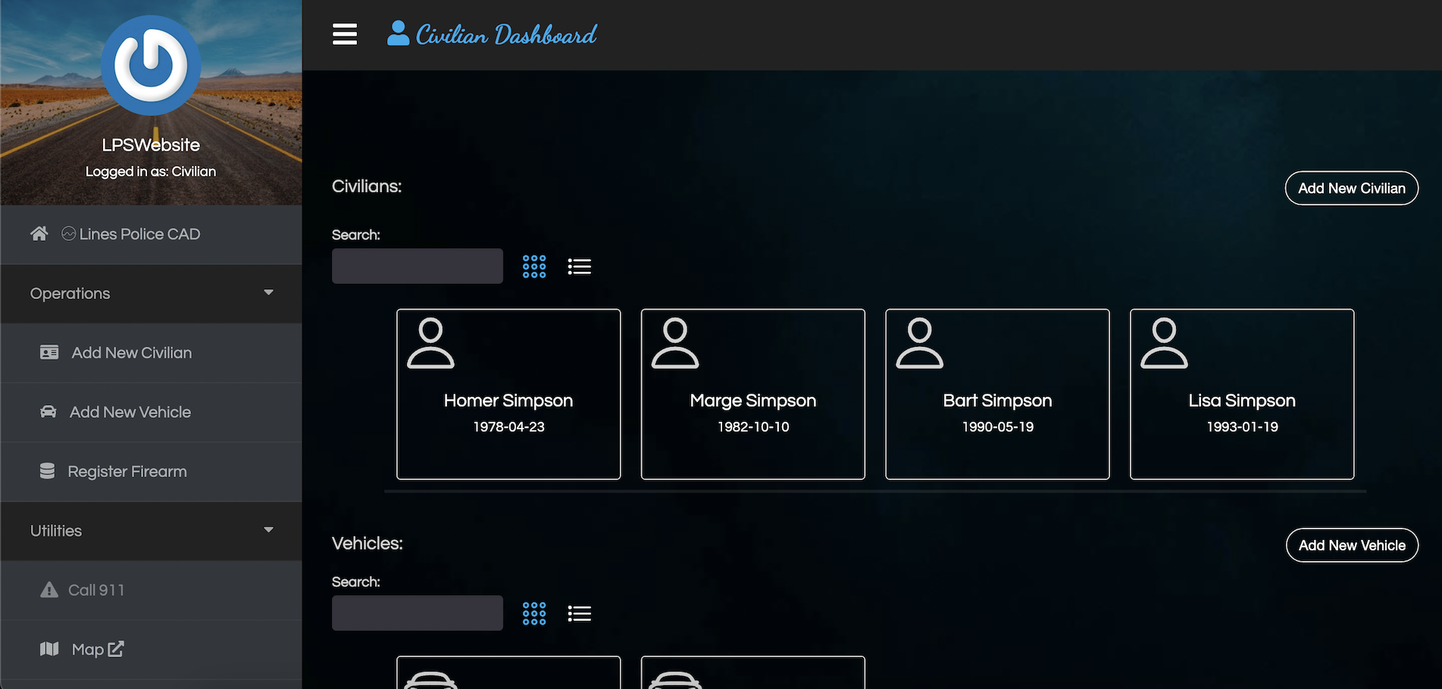Click the Civilians search input field
This screenshot has width=1442, height=689.
coord(417,266)
